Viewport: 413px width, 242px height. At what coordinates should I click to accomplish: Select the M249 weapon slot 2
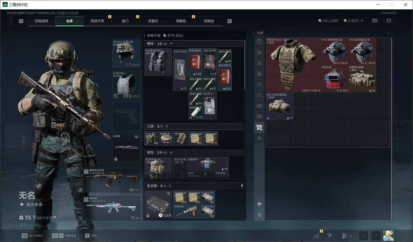pyautogui.click(x=111, y=208)
